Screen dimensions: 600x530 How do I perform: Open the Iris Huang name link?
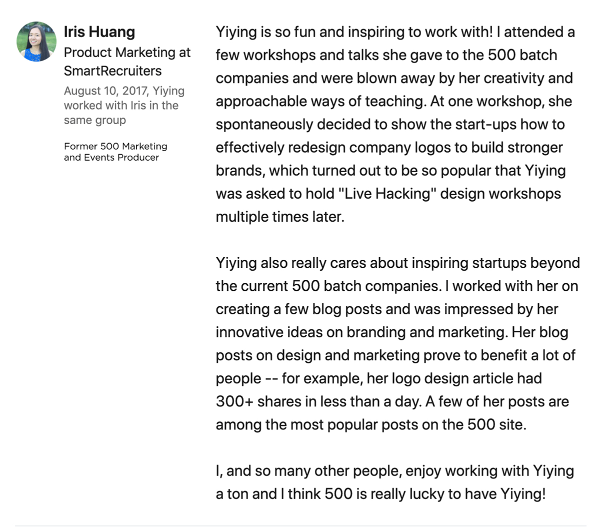(x=99, y=32)
